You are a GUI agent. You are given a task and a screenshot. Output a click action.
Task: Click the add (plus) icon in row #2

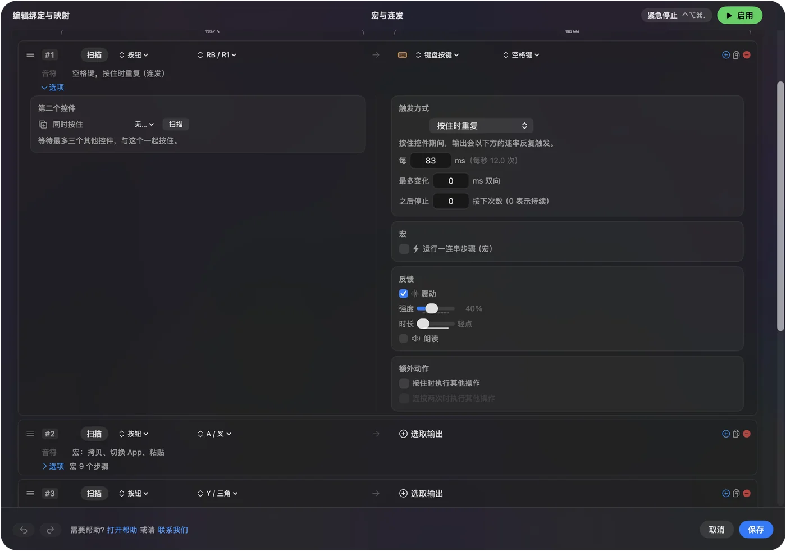726,434
